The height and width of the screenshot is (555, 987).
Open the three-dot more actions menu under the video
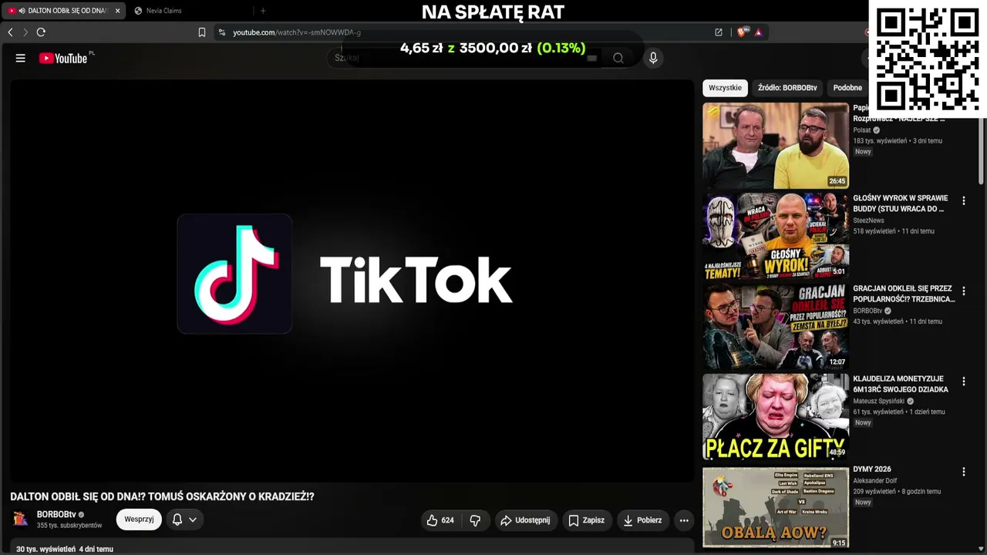[684, 520]
